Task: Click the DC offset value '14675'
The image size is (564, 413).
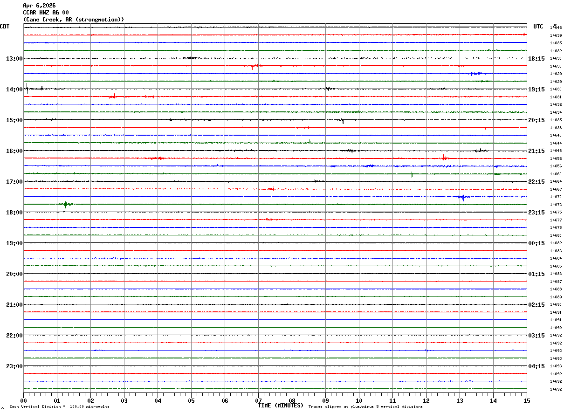Action: click(556, 212)
